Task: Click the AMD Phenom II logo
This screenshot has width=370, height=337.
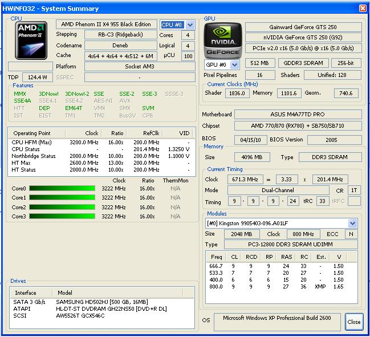Action: (x=31, y=40)
